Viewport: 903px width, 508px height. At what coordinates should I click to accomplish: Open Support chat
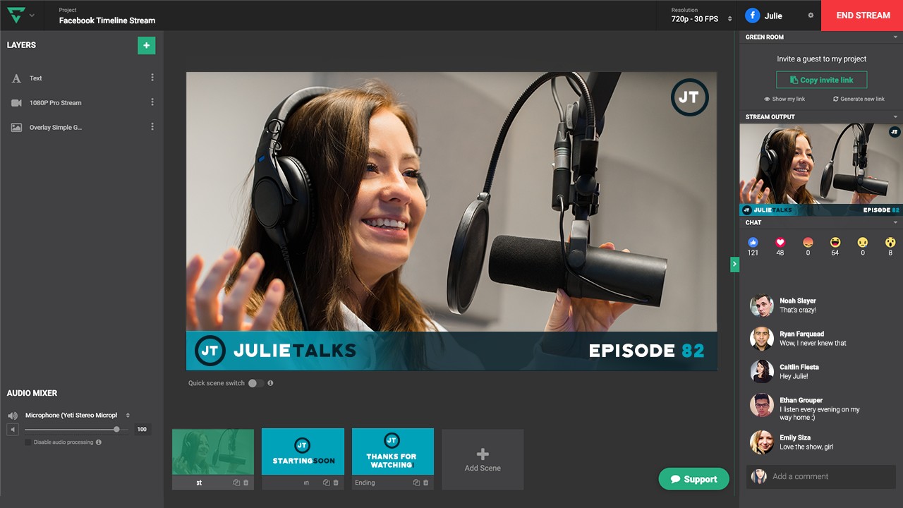[693, 478]
